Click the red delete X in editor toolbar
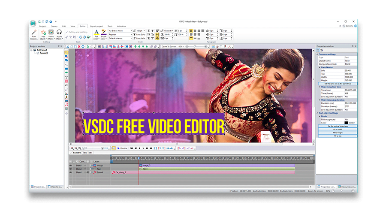 [x=79, y=46]
